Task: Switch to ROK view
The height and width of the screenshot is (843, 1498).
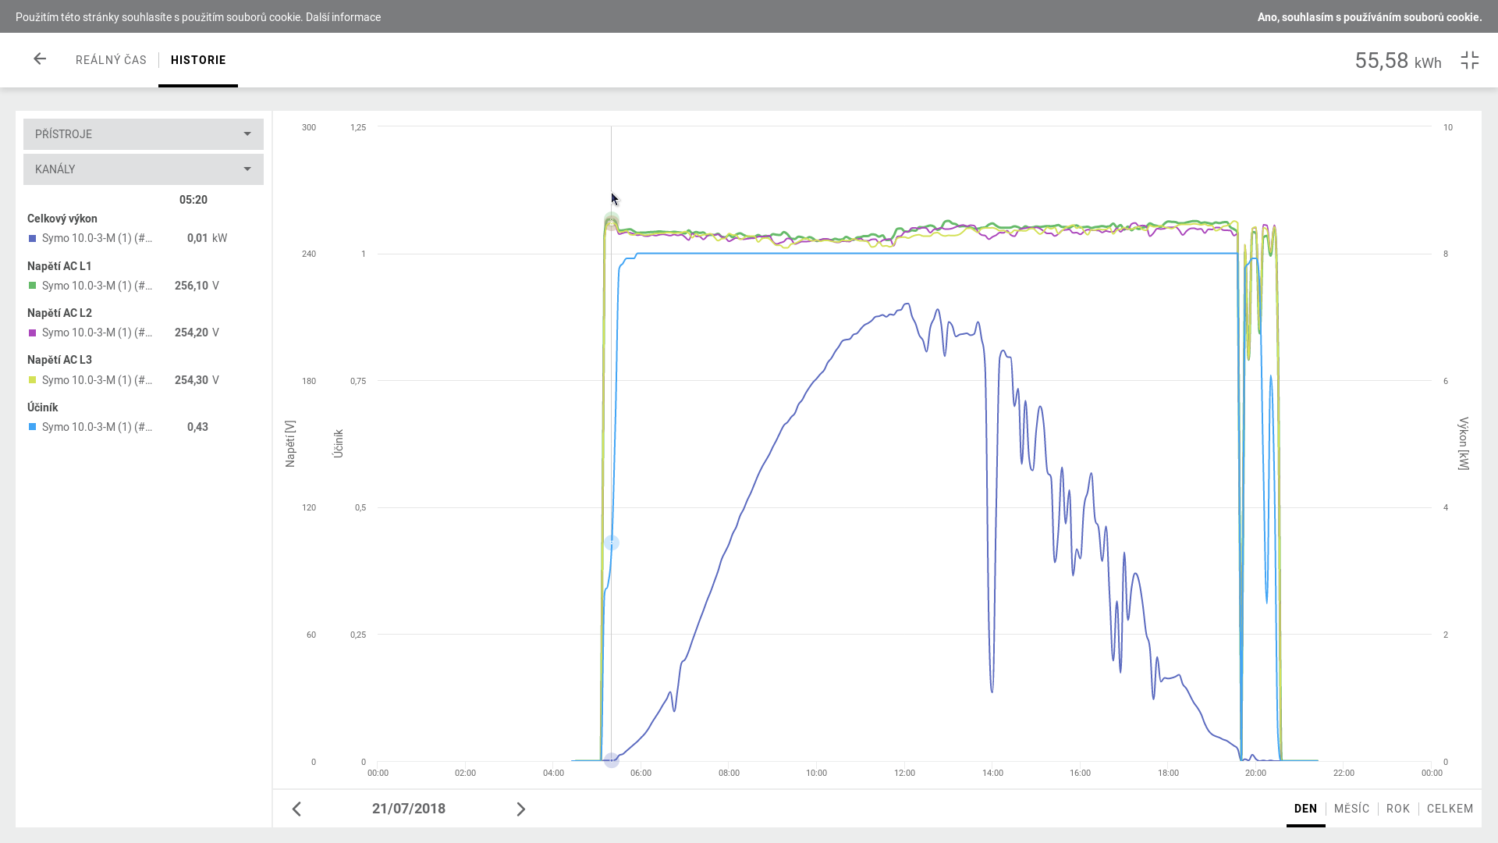Action: 1398,809
